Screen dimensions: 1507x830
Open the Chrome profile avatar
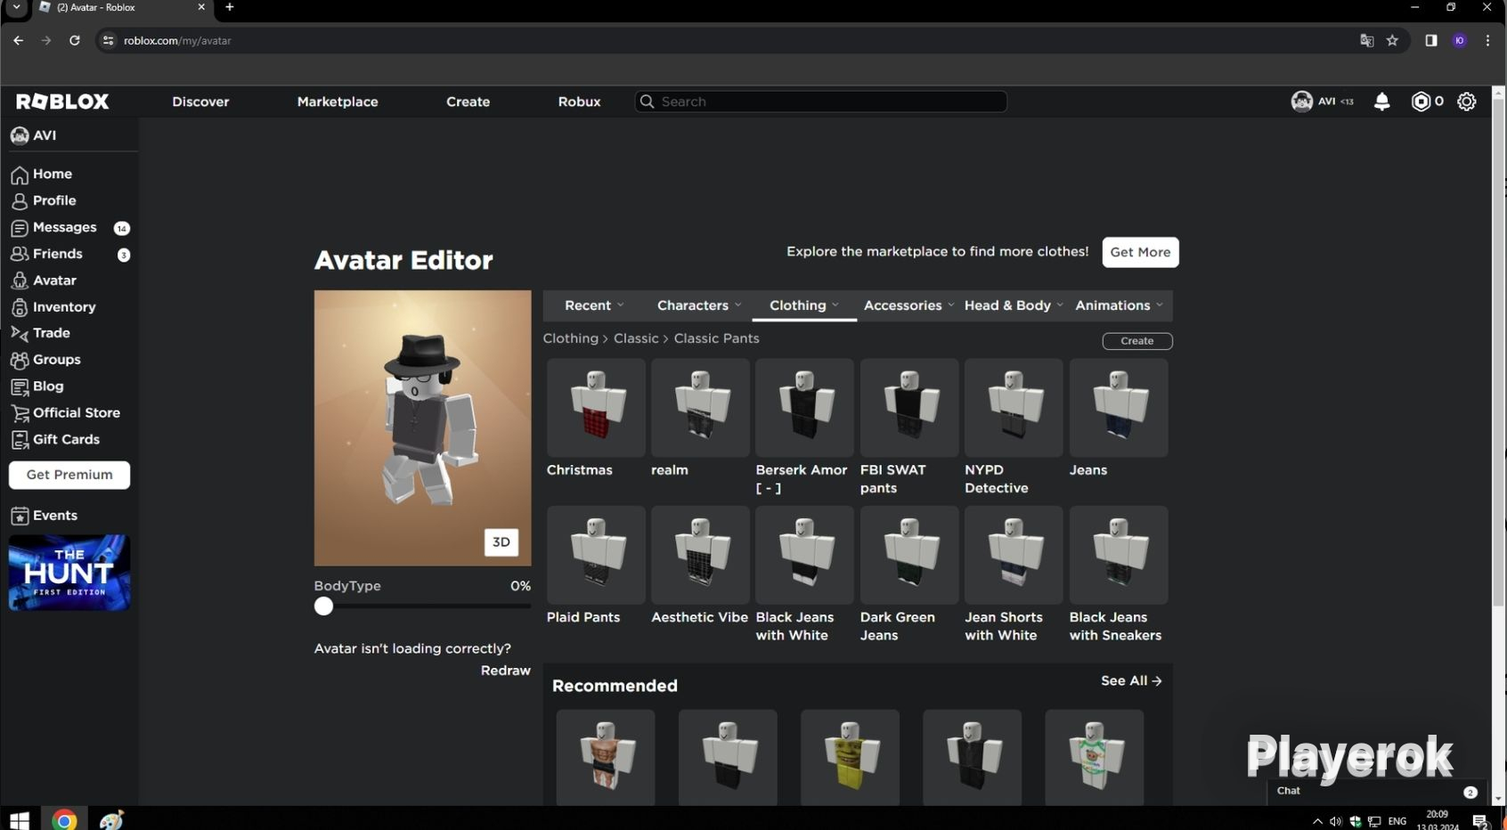1459,40
